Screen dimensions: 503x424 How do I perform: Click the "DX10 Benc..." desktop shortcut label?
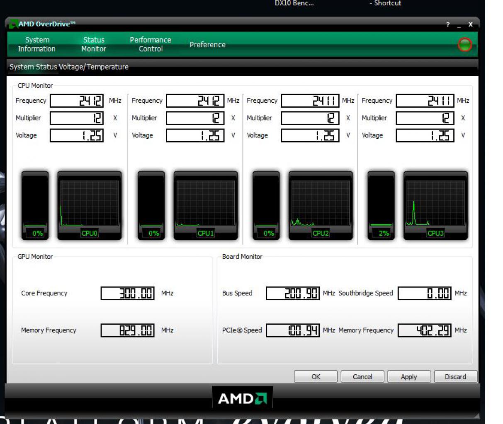(x=294, y=3)
